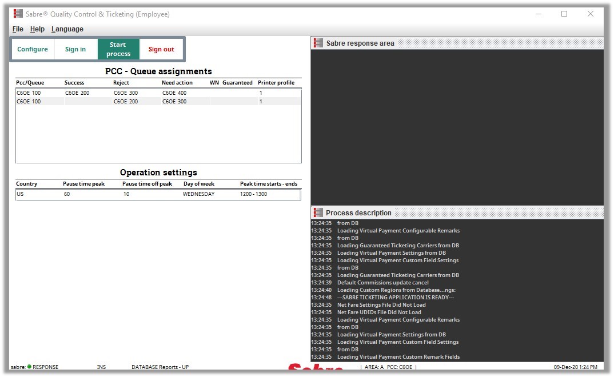Screen dimensions: 614x377
Task: Click the 09-Dec-20 1:24 PM date status
Action: (575, 367)
